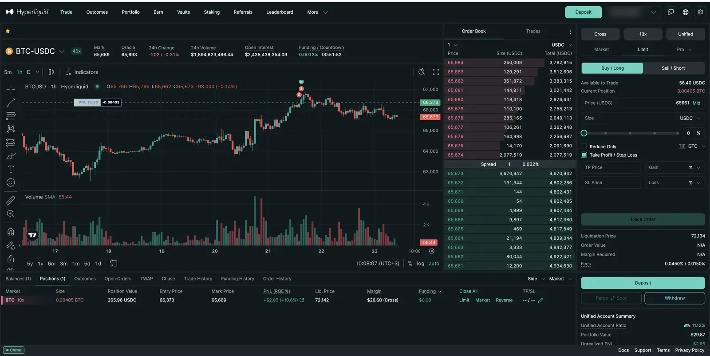
Task: Select the Market order tab
Action: click(x=601, y=50)
